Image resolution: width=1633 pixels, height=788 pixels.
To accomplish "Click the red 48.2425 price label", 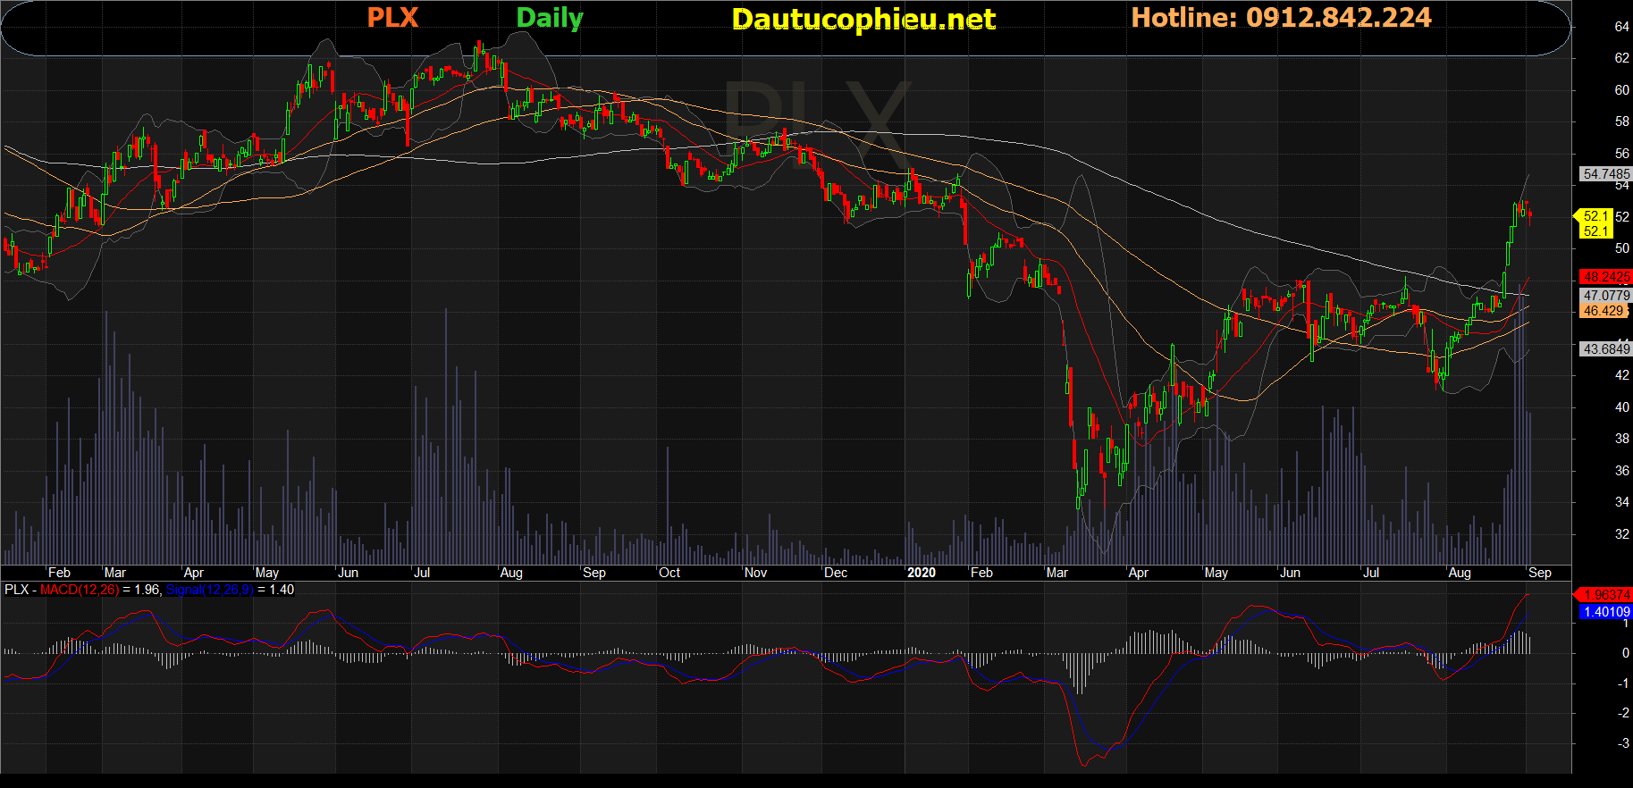I will [1605, 277].
